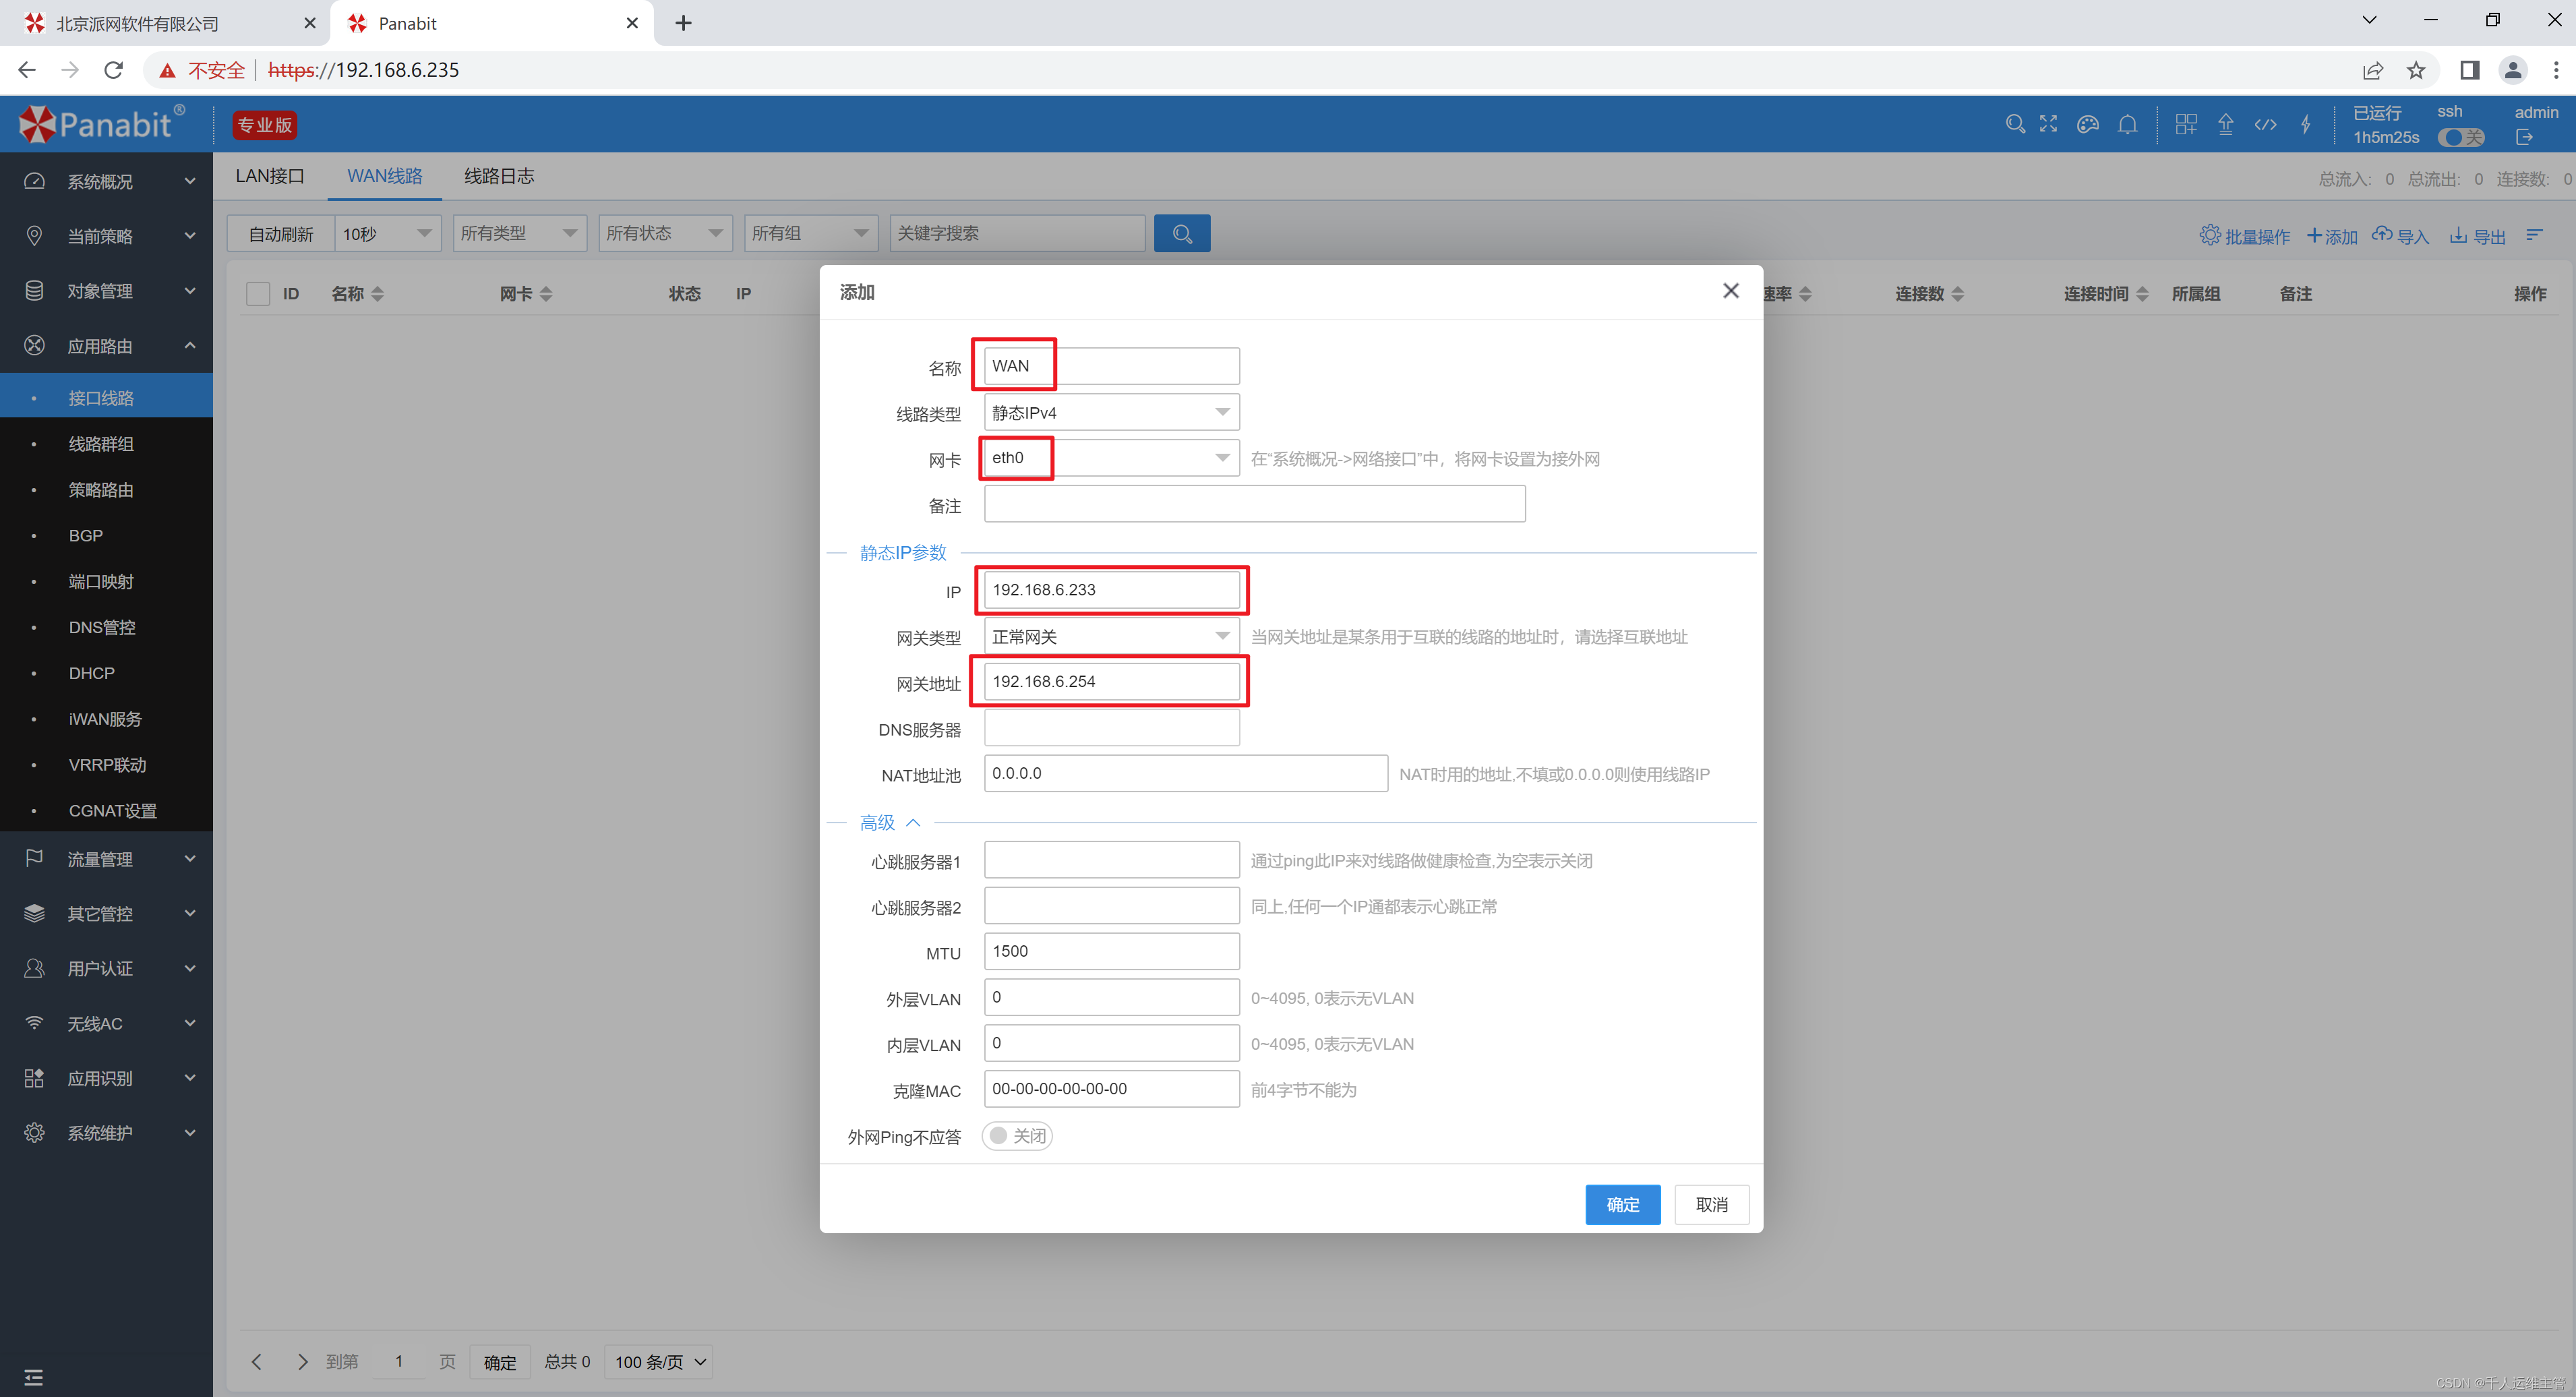The width and height of the screenshot is (2576, 1397).
Task: Click the MTU input field
Action: [1112, 951]
